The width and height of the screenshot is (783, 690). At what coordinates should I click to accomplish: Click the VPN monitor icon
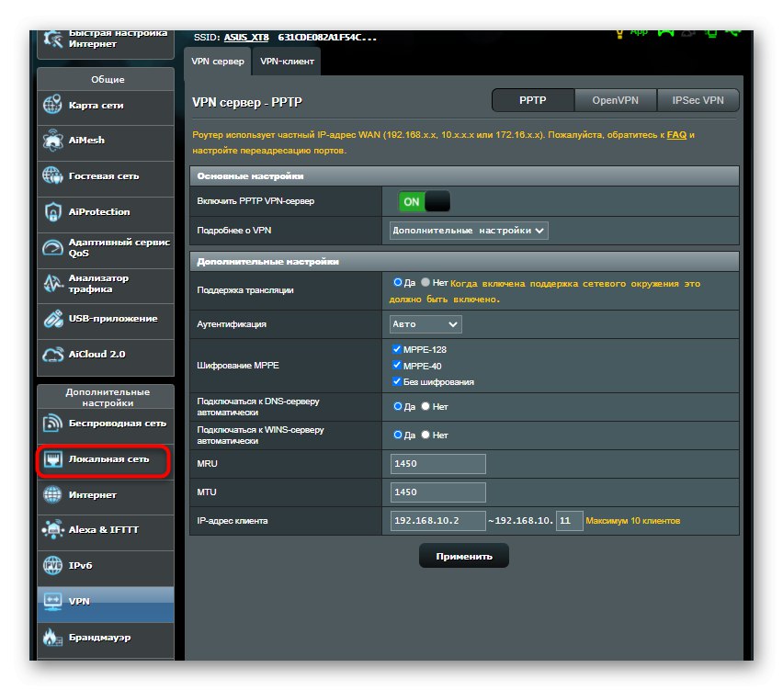[x=52, y=601]
